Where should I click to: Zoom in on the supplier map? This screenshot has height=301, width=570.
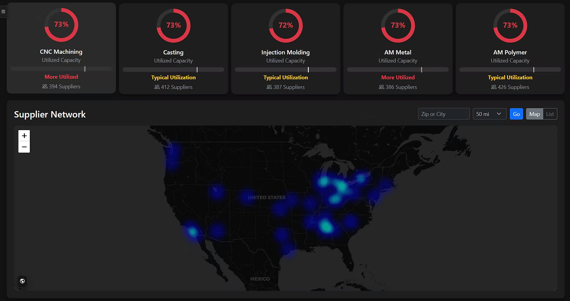(24, 136)
